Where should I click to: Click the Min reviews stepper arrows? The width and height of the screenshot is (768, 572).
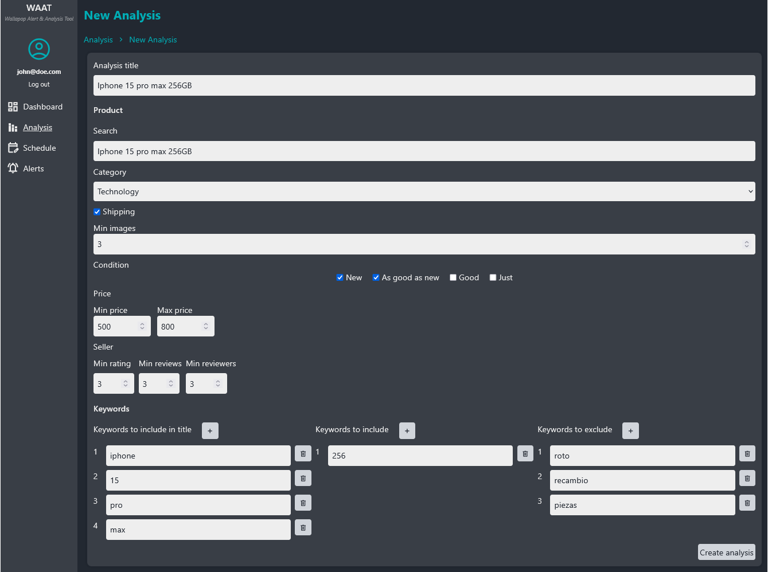[171, 383]
